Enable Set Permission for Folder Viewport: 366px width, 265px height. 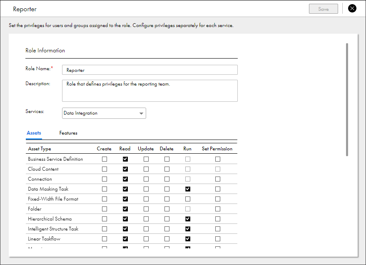tap(218, 209)
